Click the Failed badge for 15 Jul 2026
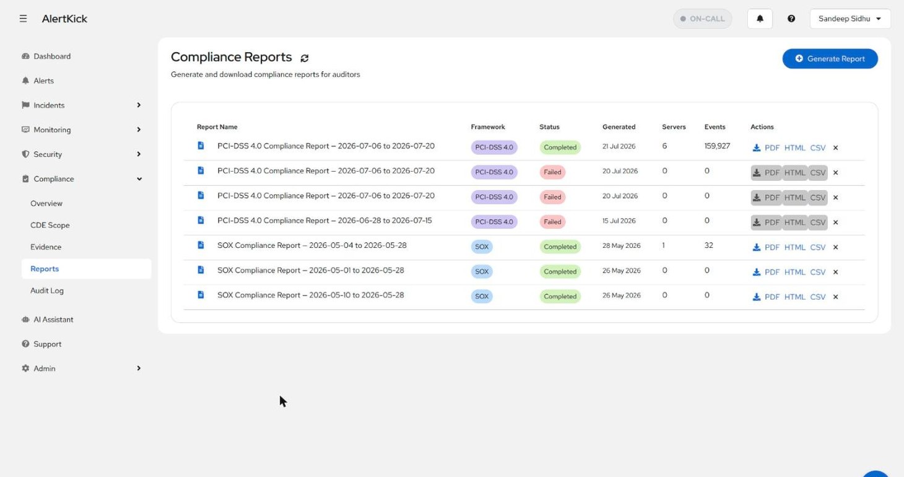 pyautogui.click(x=552, y=222)
